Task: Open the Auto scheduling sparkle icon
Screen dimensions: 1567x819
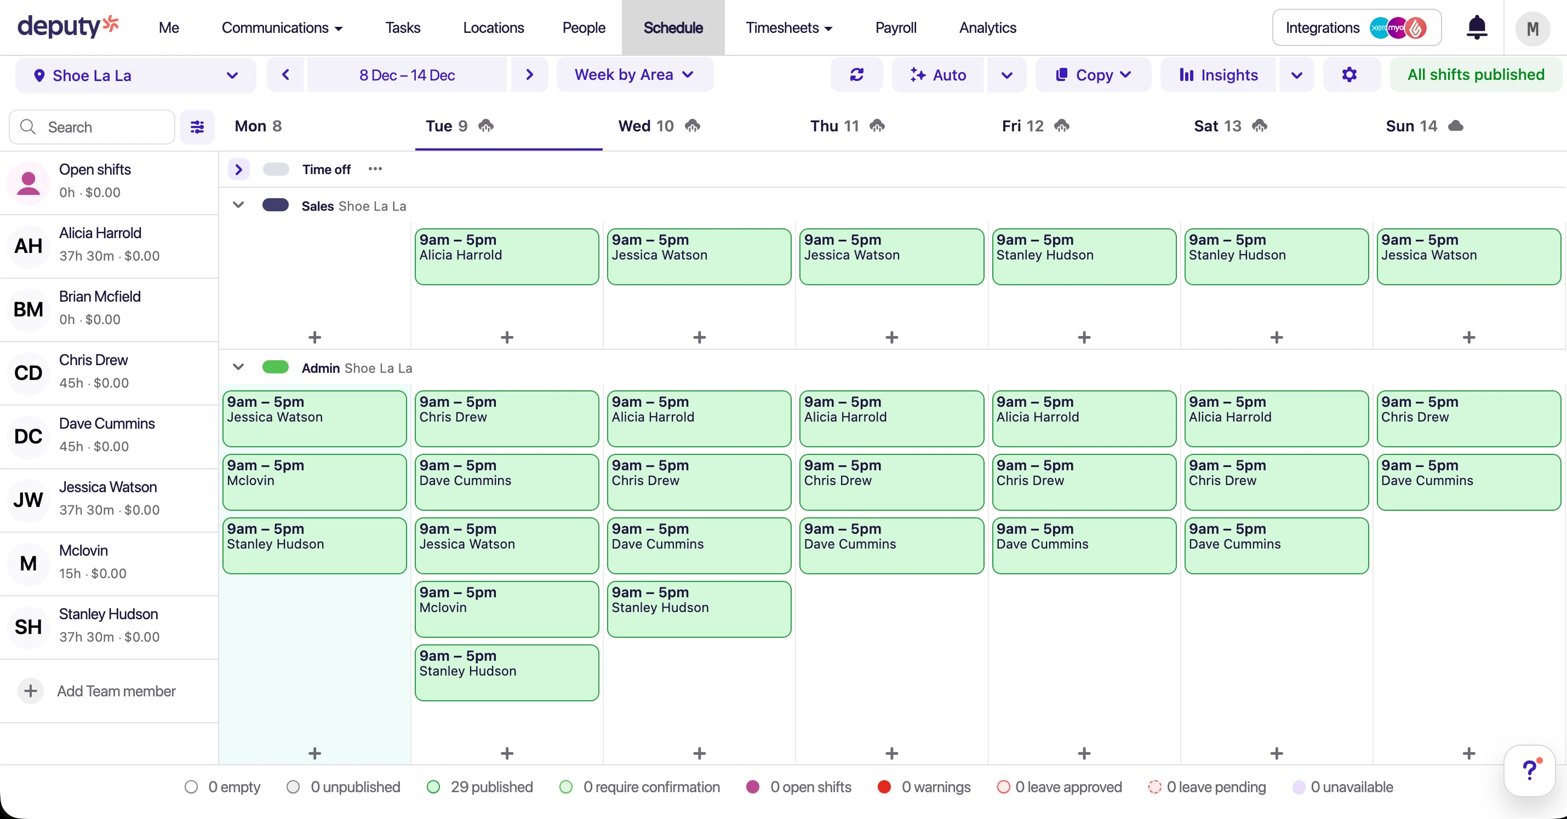Action: 920,75
